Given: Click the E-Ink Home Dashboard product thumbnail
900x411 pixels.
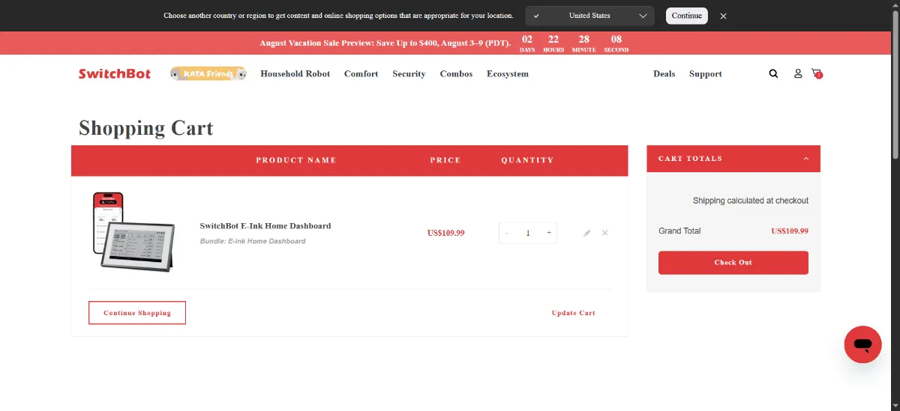Looking at the screenshot, I should [x=134, y=232].
